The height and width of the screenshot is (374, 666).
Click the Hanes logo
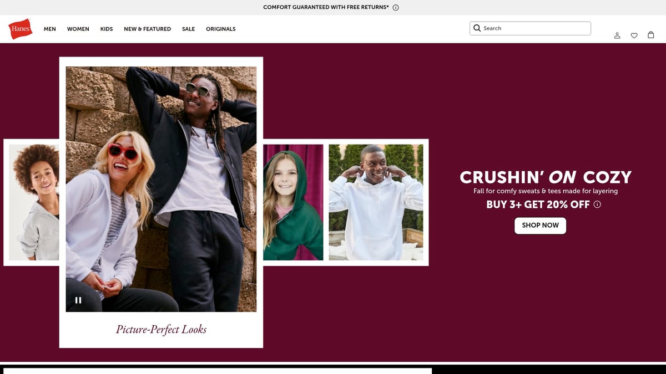point(21,29)
